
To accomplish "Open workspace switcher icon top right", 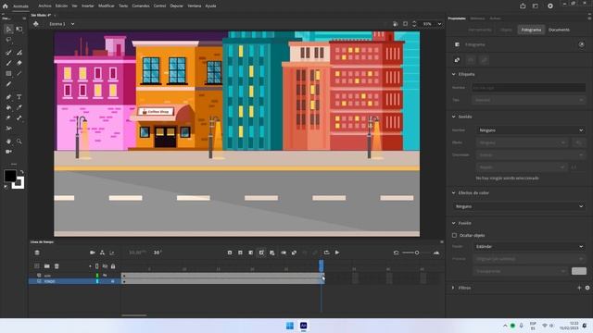I will (x=536, y=6).
